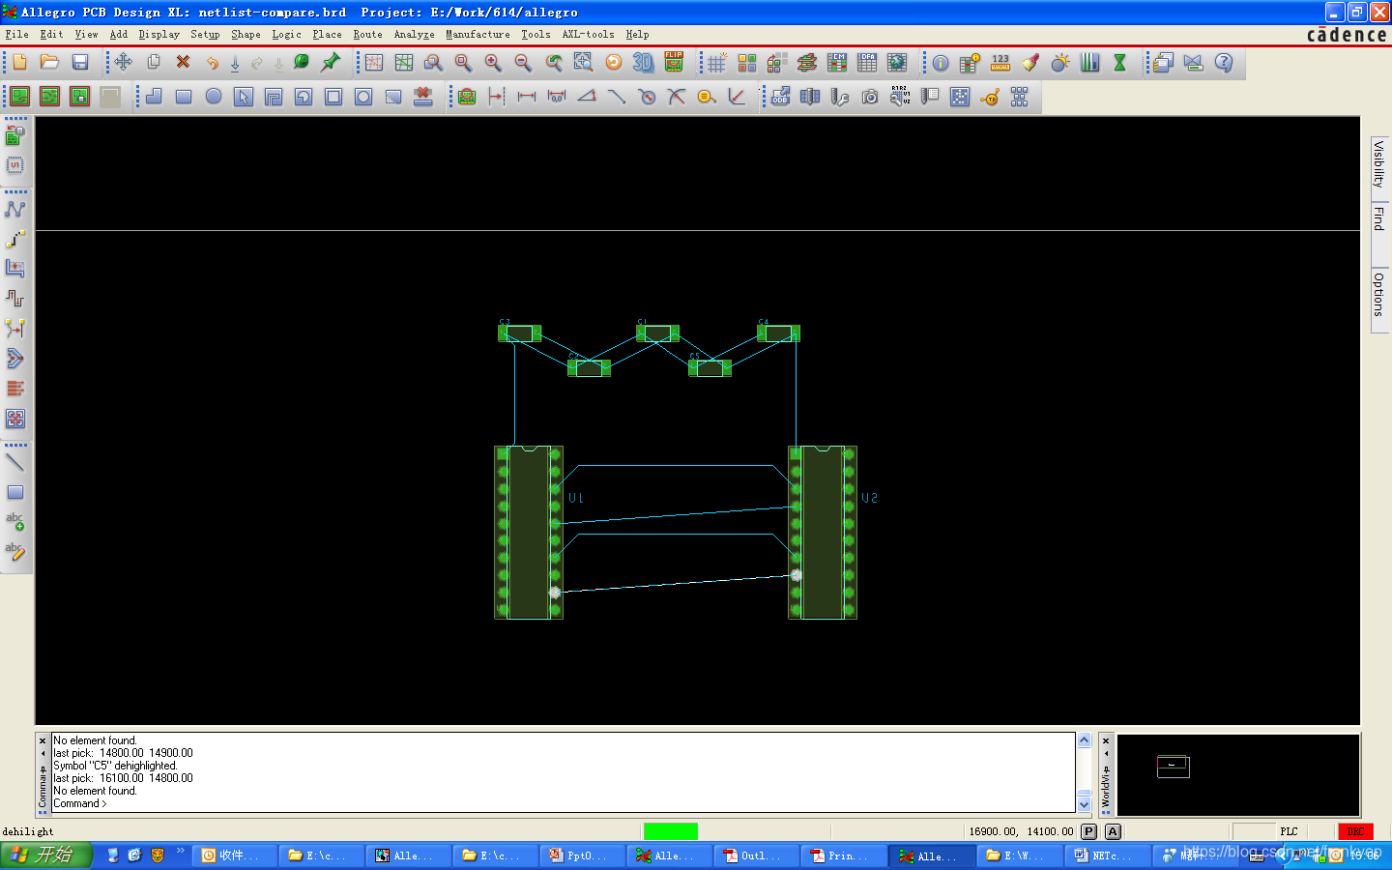
Task: Click the Place Manually icon in left toolbar
Action: tap(15, 136)
